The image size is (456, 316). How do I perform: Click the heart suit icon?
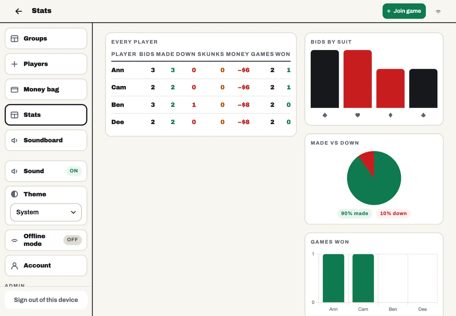358,115
